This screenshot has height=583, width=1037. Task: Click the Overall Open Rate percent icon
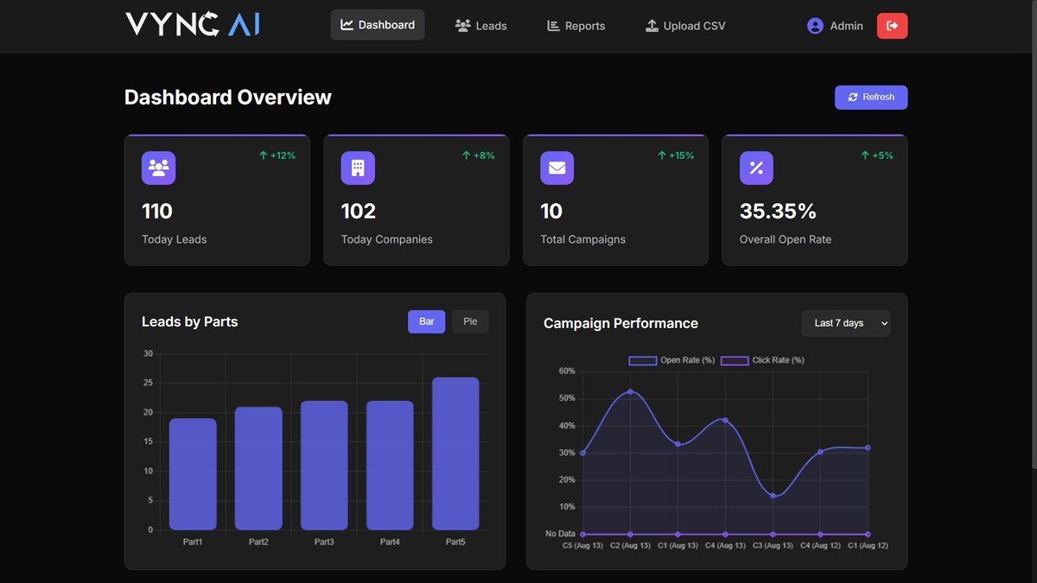click(x=756, y=168)
